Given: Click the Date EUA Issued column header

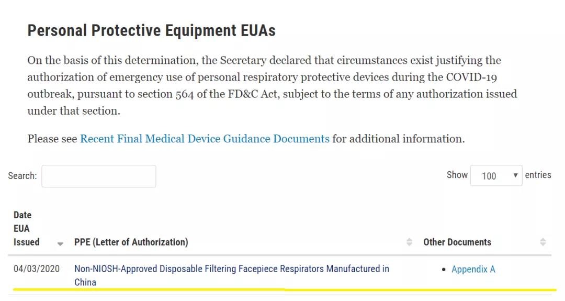Looking at the screenshot, I should pyautogui.click(x=26, y=229).
